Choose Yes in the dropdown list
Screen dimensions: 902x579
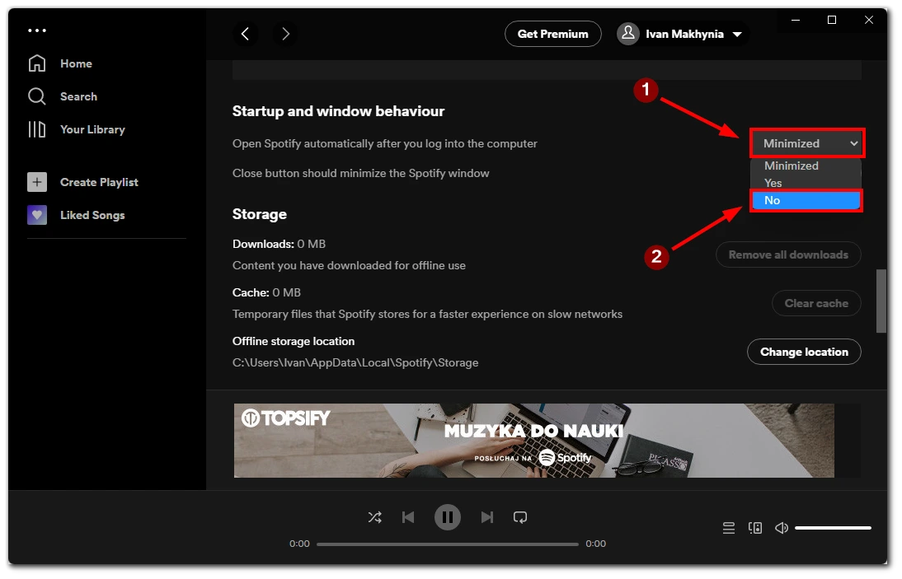pyautogui.click(x=806, y=183)
